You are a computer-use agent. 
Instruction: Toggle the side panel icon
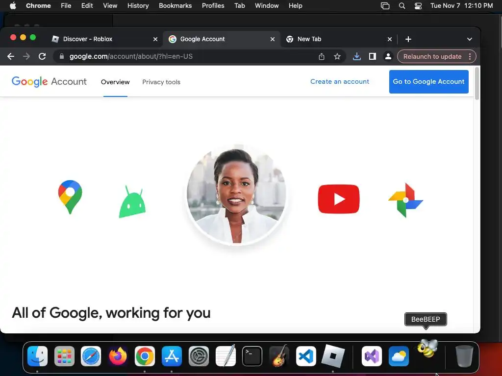373,57
